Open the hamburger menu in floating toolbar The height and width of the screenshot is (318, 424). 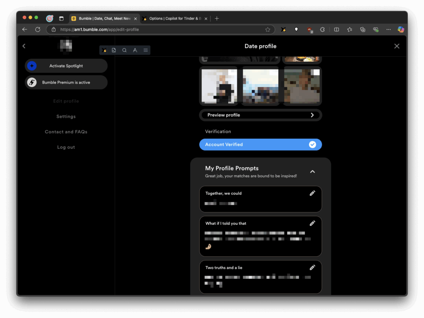(x=145, y=50)
